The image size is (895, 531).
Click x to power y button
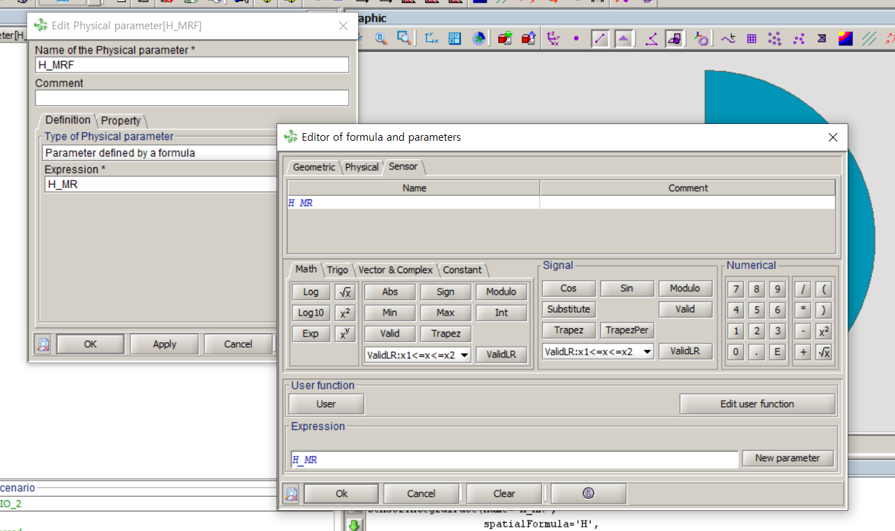pos(345,334)
